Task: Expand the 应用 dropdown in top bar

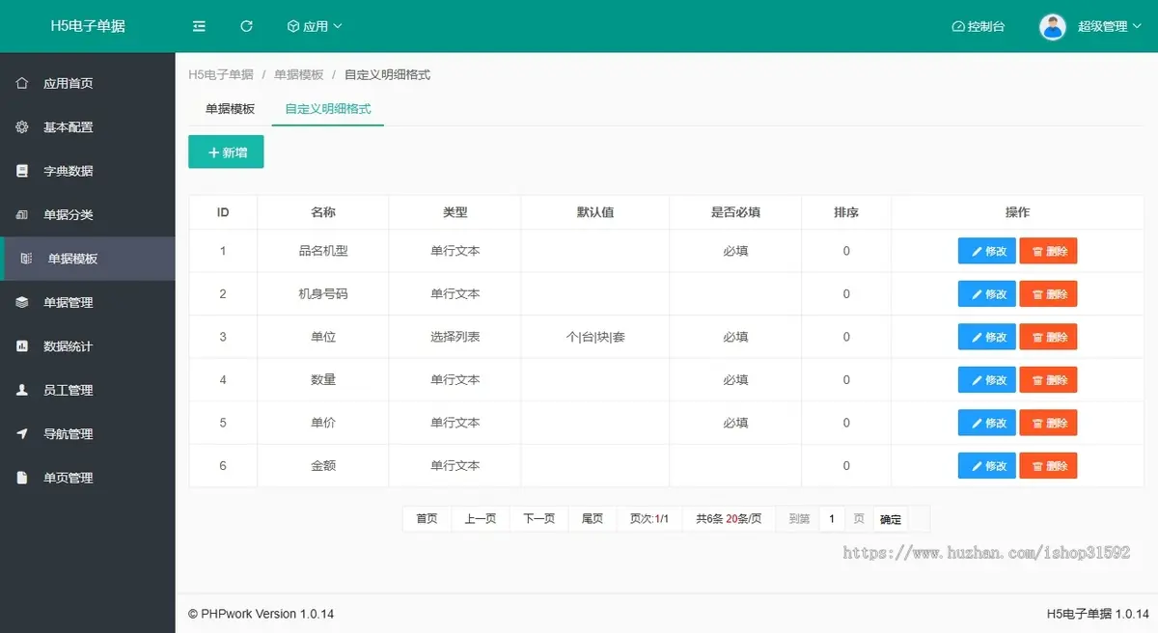Action: point(315,26)
